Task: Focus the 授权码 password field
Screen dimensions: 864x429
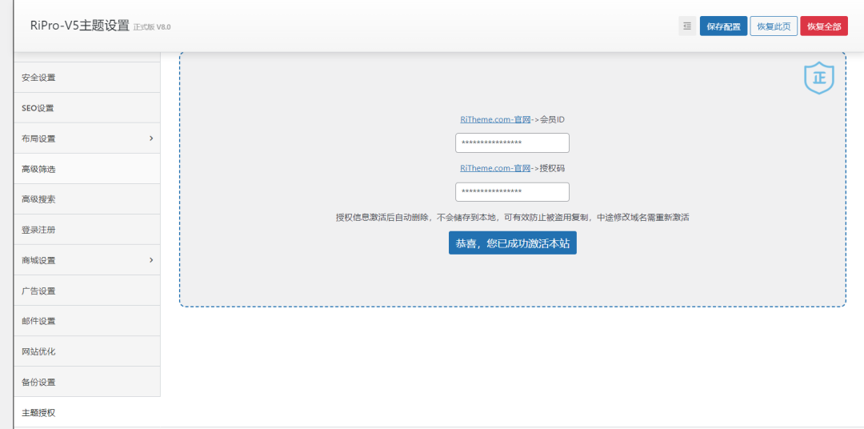Action: [x=512, y=192]
